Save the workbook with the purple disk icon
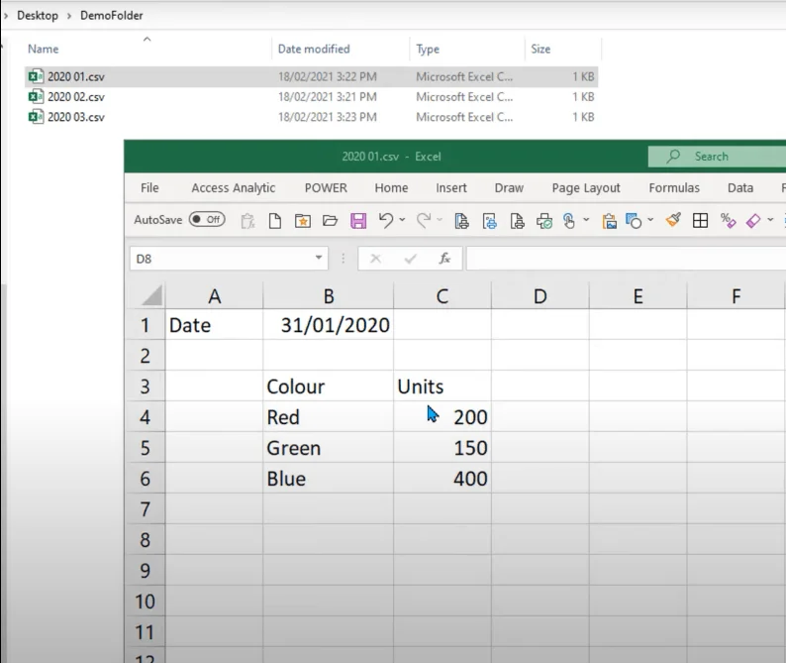Screen dimensions: 786x663 pyautogui.click(x=358, y=220)
